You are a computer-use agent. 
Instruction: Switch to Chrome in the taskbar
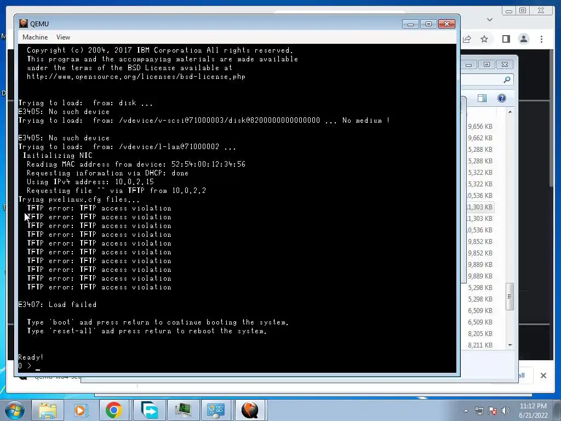coord(114,410)
